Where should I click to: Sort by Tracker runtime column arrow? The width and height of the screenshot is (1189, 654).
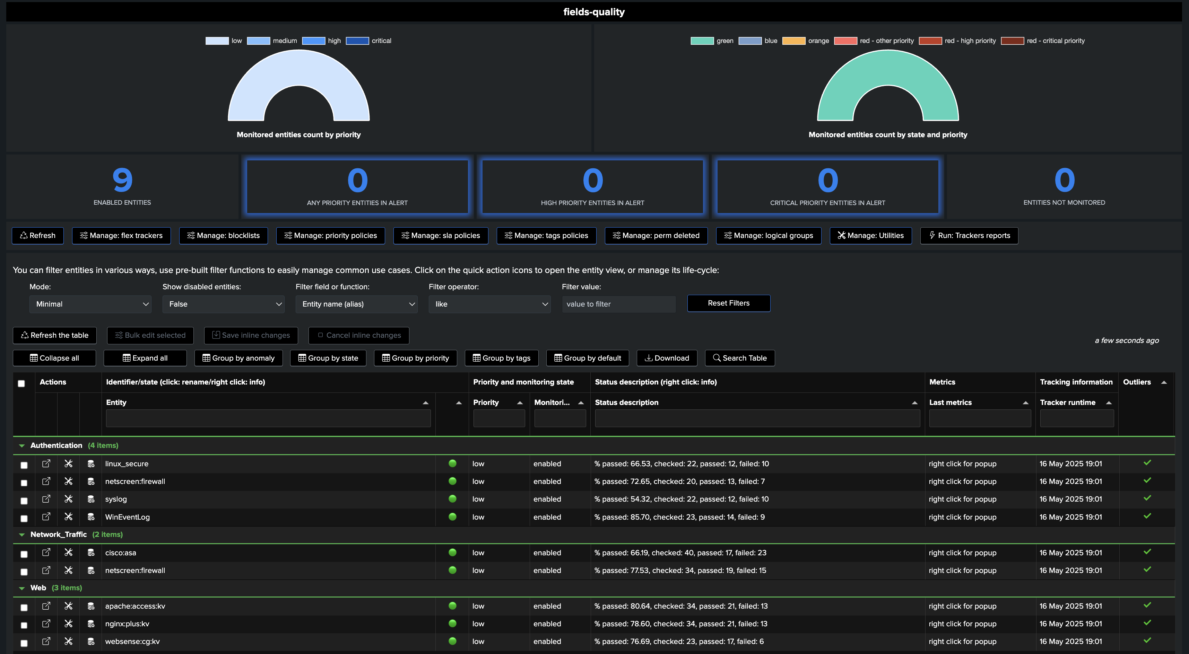pyautogui.click(x=1108, y=403)
